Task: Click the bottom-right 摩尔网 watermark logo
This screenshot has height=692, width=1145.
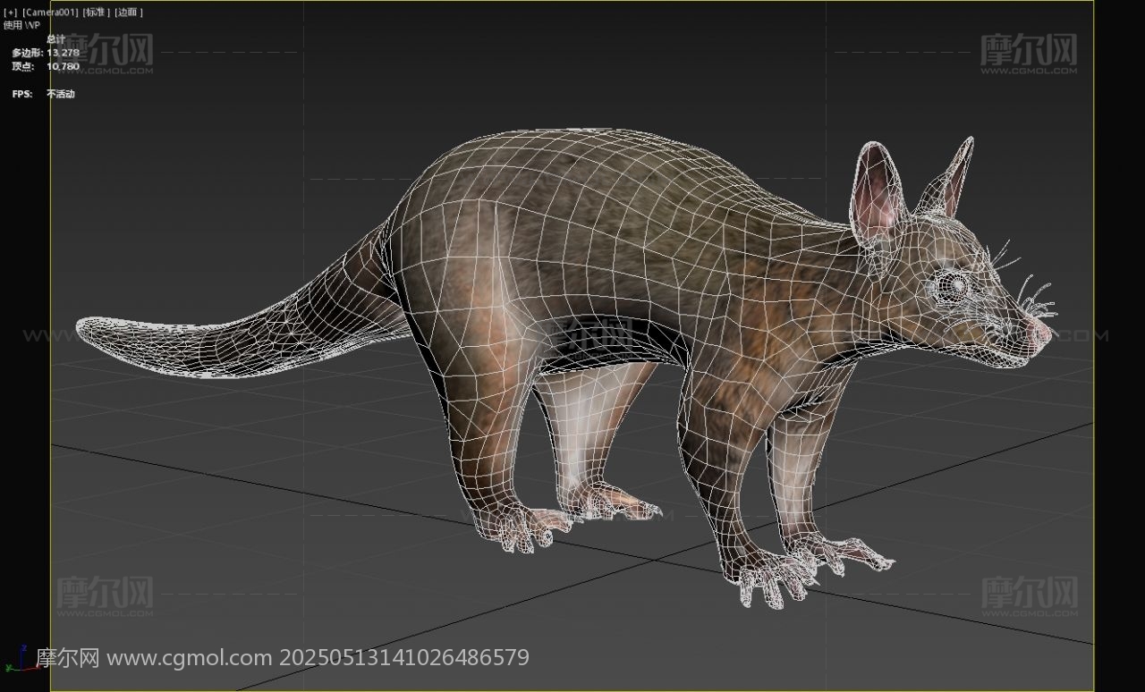Action: click(x=1030, y=596)
